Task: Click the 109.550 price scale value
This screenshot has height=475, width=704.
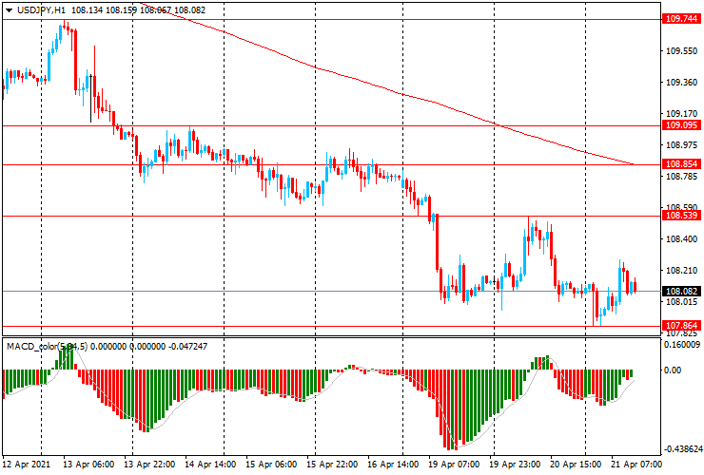Action: pos(681,51)
